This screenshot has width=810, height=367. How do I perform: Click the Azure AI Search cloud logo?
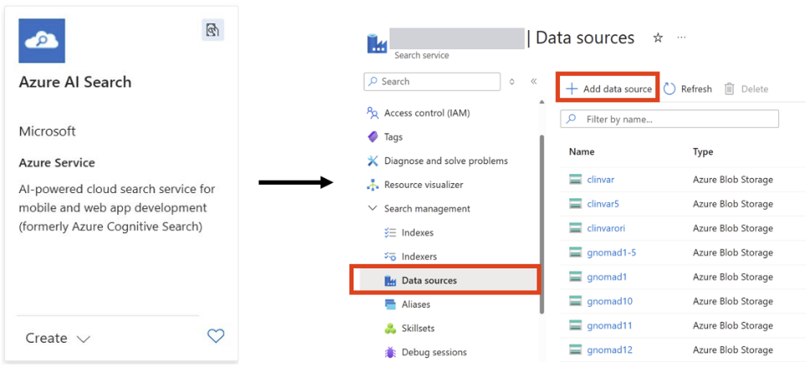point(42,41)
